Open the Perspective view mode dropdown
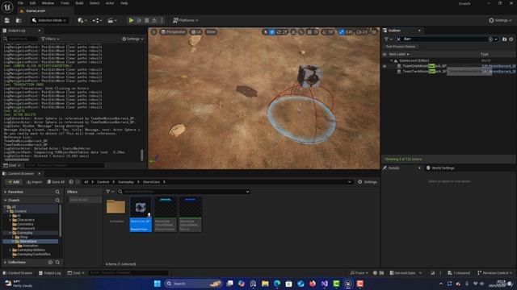Viewport: 517px width, 290px height. [173, 32]
